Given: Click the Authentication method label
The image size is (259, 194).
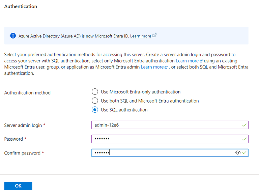Looking at the screenshot, I should [x=27, y=93].
